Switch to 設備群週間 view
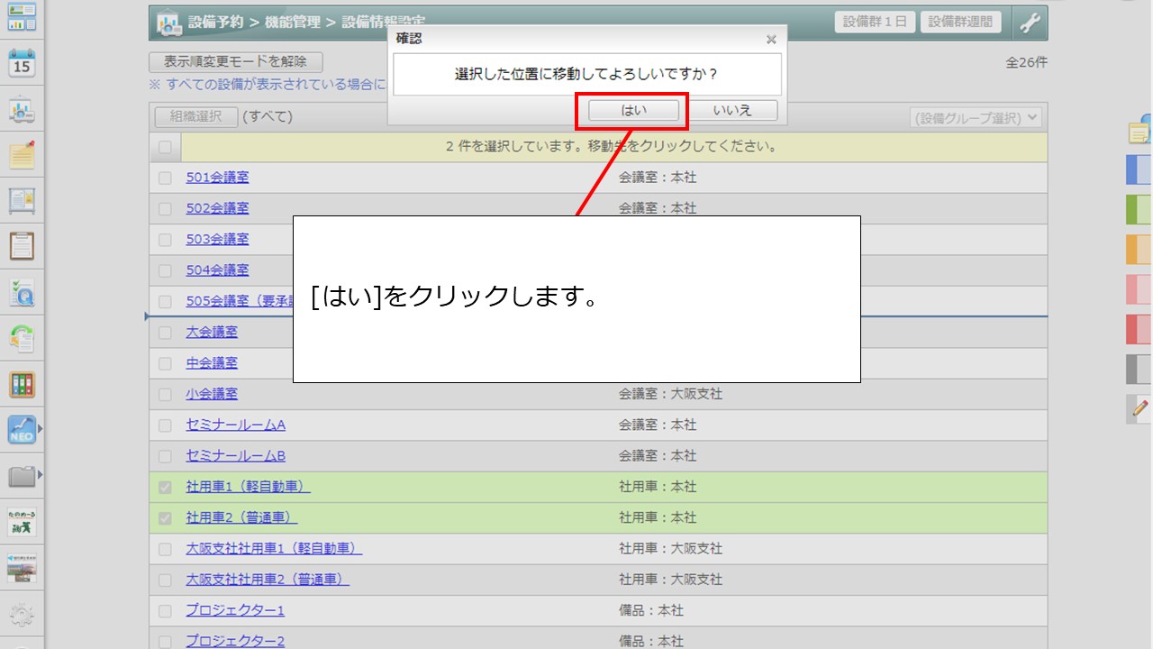Image resolution: width=1153 pixels, height=649 pixels. [x=961, y=23]
